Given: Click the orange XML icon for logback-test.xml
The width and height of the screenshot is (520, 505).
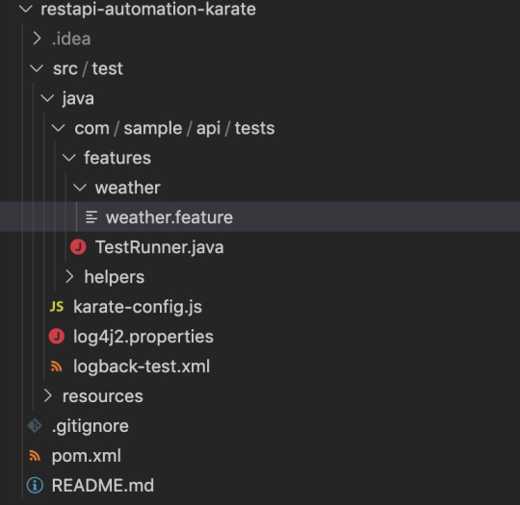Looking at the screenshot, I should [x=57, y=366].
